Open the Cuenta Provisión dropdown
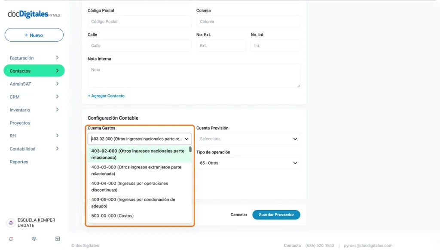Viewport: 440px width, 250px height. click(248, 139)
